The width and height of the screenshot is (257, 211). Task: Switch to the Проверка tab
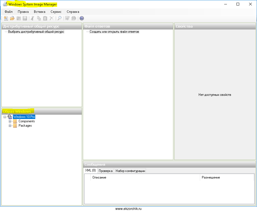pyautogui.click(x=106, y=171)
